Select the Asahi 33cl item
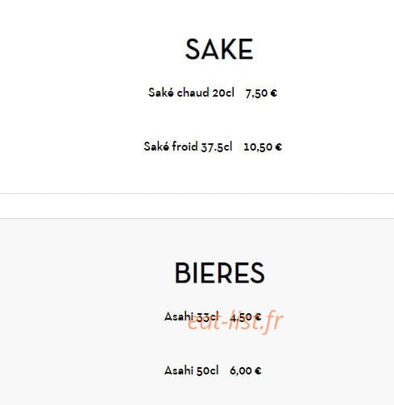This screenshot has height=405, width=394. (x=191, y=317)
